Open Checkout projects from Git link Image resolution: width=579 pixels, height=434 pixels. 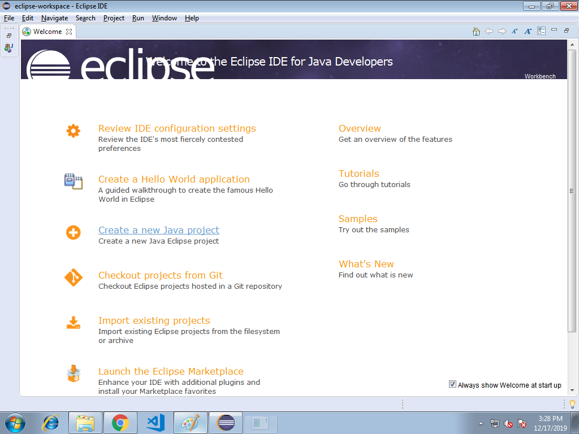(x=160, y=275)
